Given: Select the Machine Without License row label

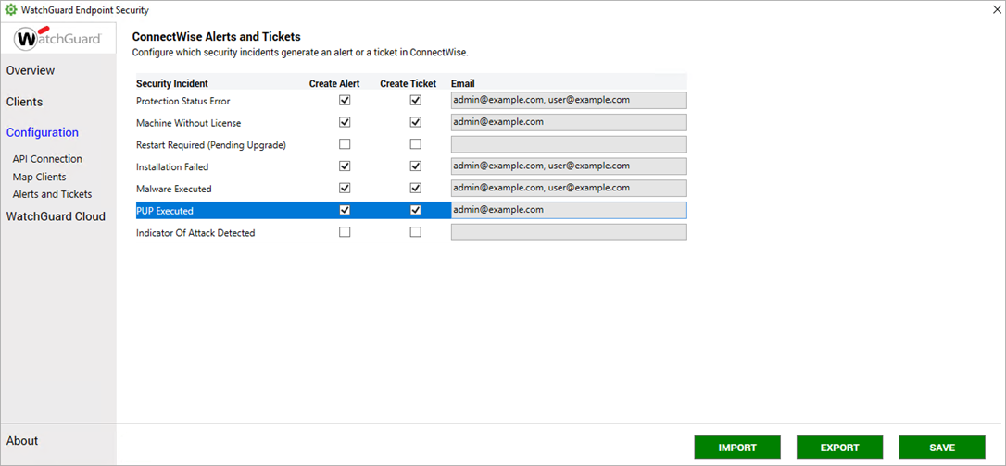Looking at the screenshot, I should tap(189, 123).
